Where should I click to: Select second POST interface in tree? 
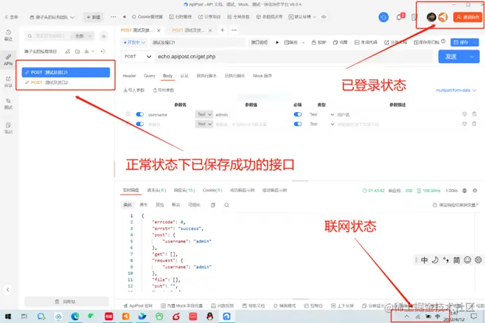click(x=65, y=83)
